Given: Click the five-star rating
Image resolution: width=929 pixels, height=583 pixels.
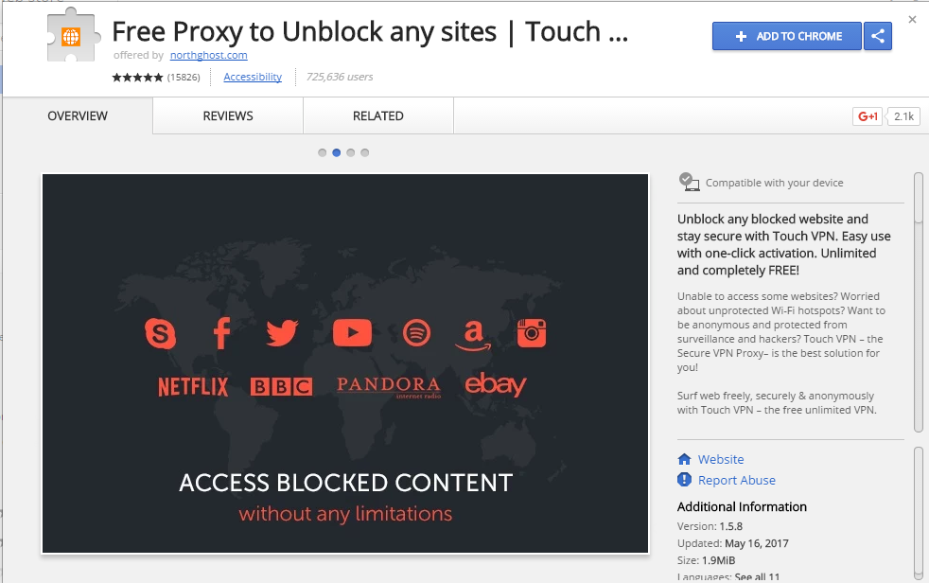Looking at the screenshot, I should [137, 77].
